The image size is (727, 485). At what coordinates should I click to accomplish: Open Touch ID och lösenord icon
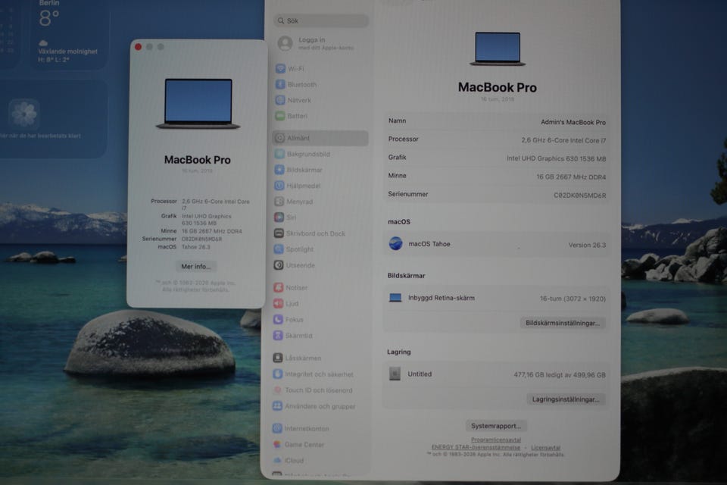click(x=277, y=390)
